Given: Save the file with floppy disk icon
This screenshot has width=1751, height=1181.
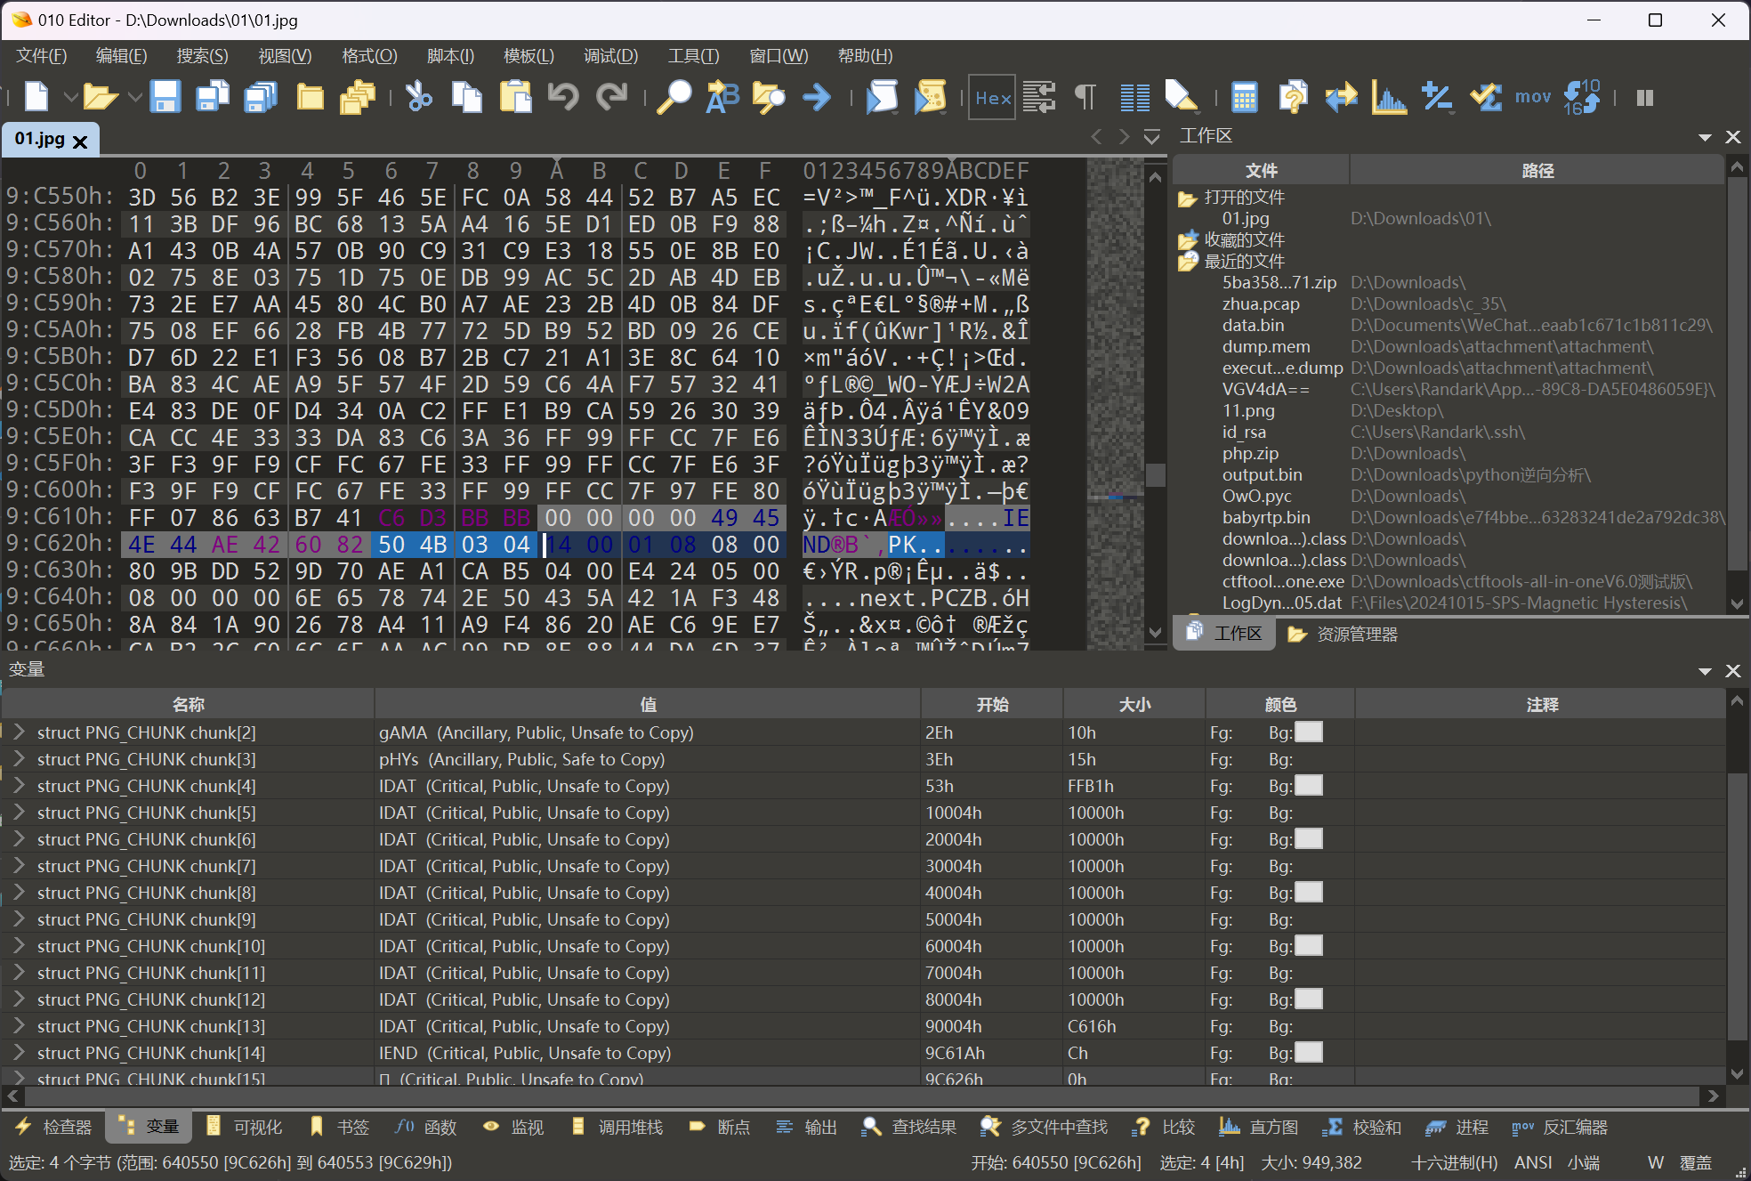Looking at the screenshot, I should click(x=165, y=96).
